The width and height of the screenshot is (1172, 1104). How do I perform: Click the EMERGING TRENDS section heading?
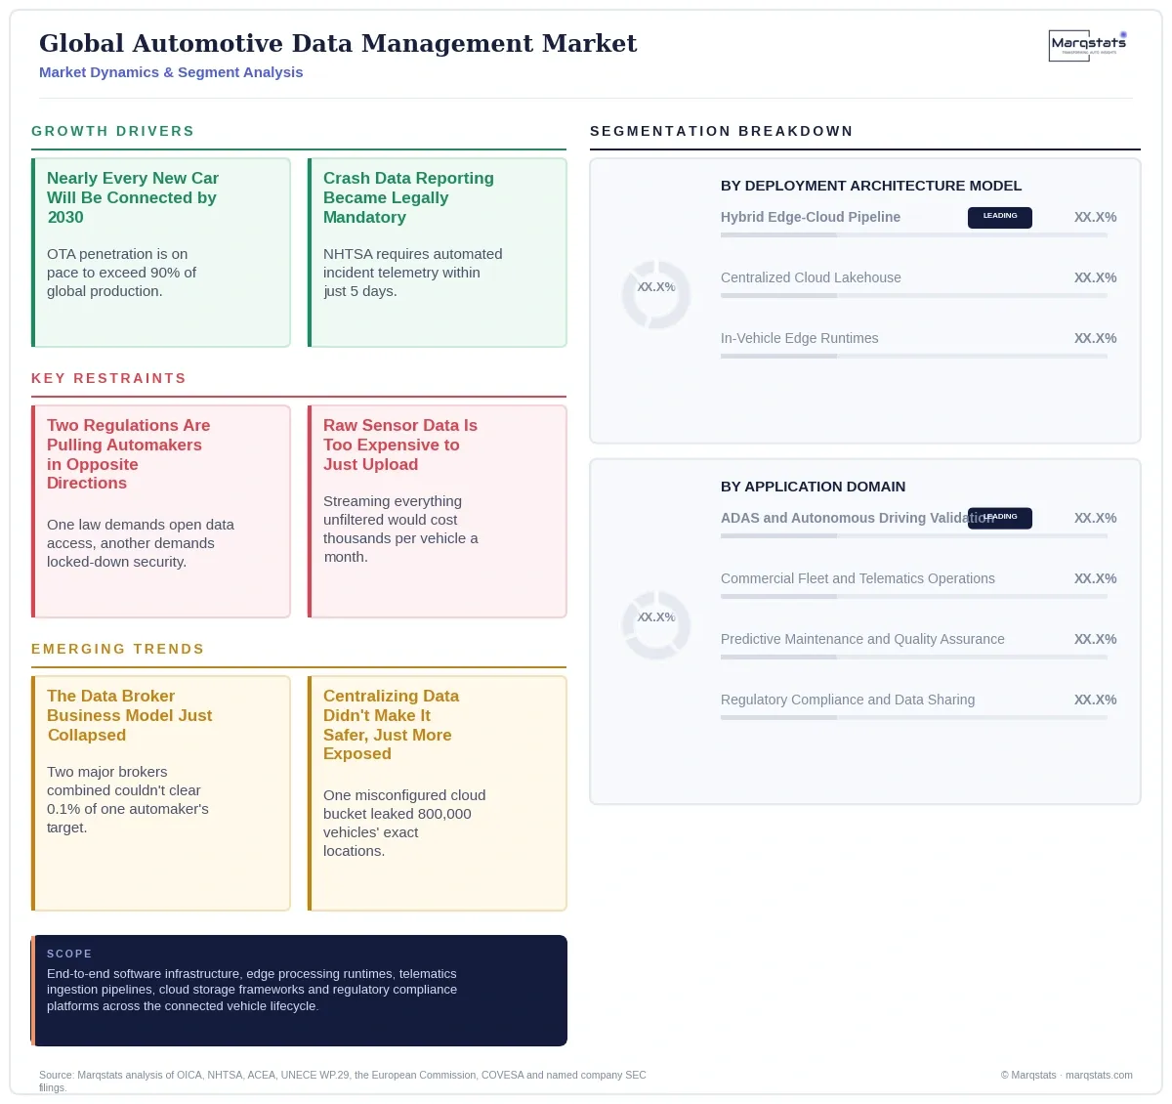click(x=118, y=649)
